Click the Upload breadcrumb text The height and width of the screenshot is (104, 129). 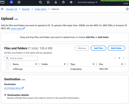pos(55,9)
